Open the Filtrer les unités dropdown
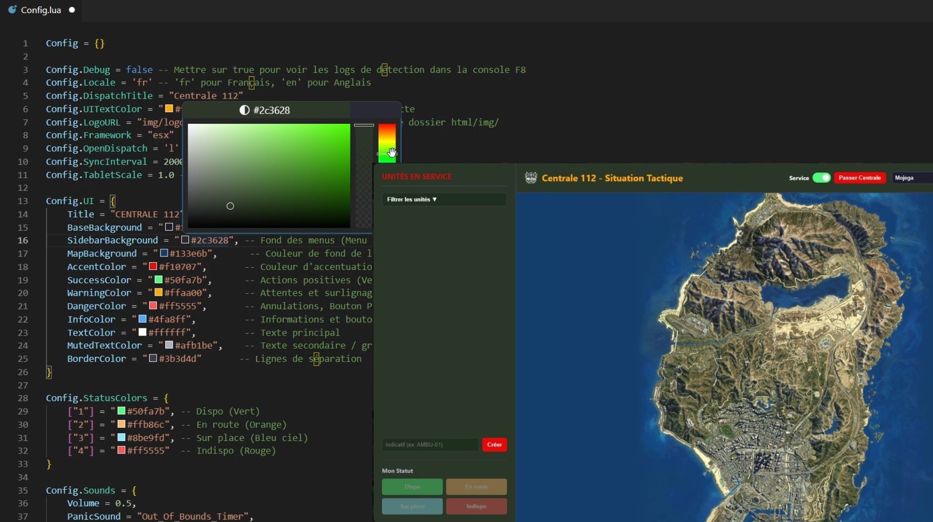Image resolution: width=933 pixels, height=522 pixels. (x=444, y=200)
